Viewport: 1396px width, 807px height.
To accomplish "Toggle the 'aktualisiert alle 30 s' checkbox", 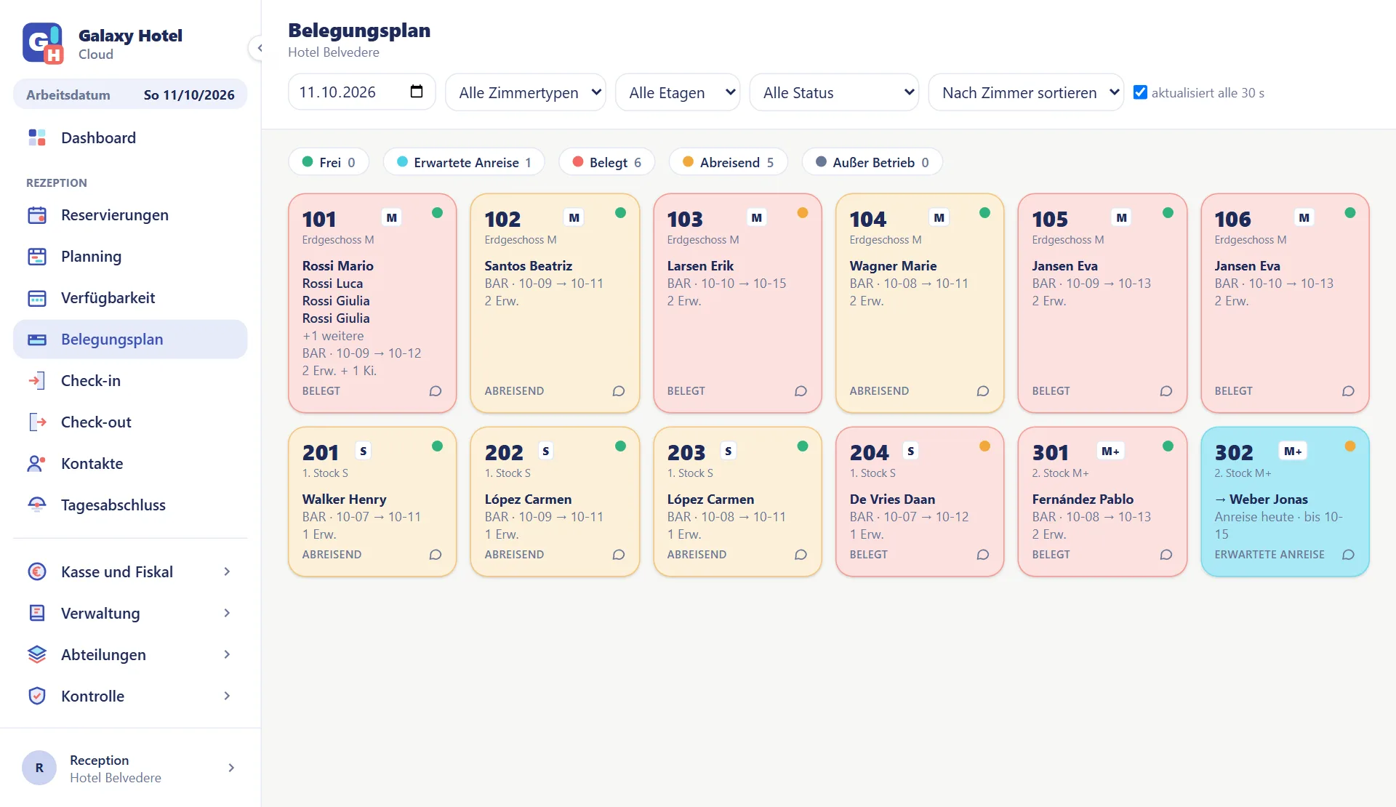I will pos(1140,92).
